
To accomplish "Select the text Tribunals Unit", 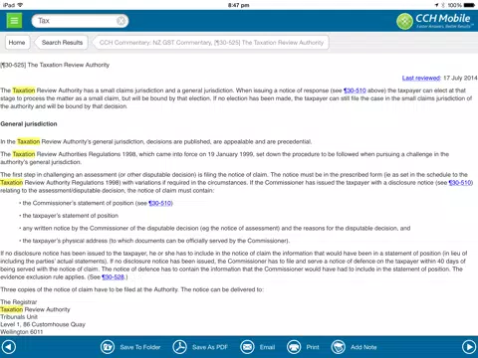I will 19,317.
